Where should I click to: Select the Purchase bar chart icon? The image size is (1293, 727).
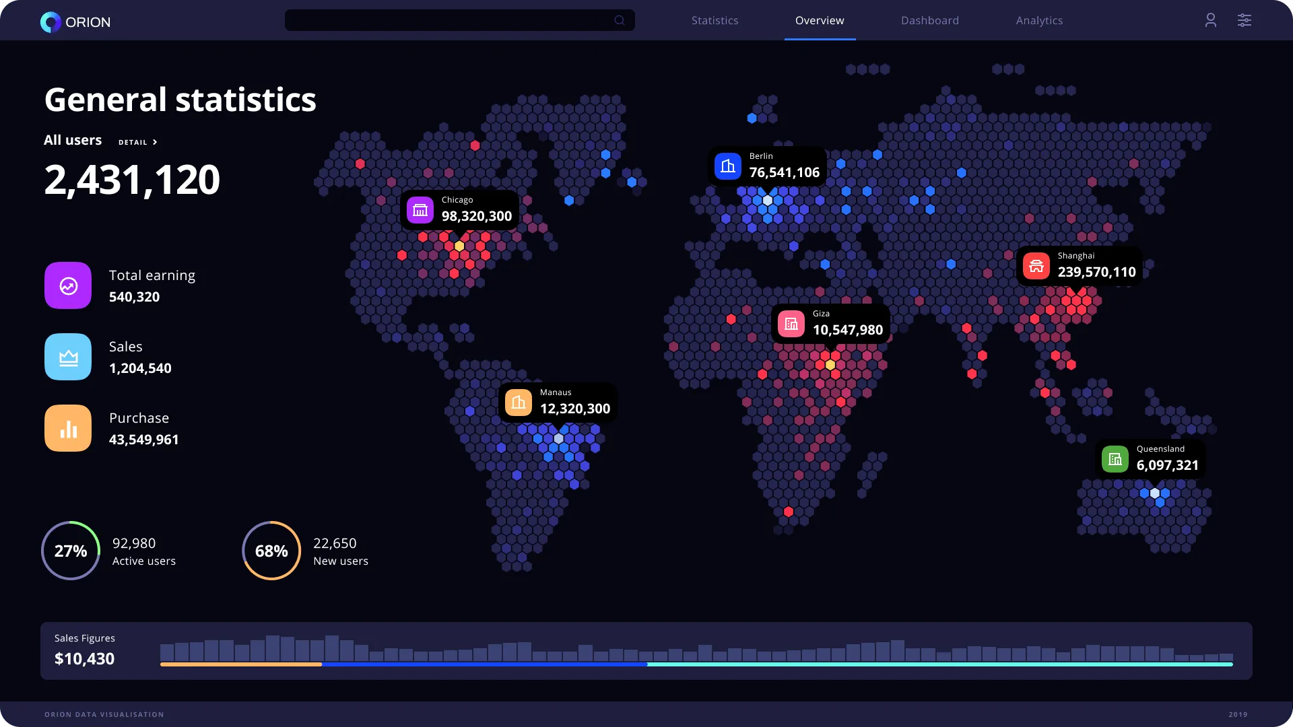tap(67, 428)
